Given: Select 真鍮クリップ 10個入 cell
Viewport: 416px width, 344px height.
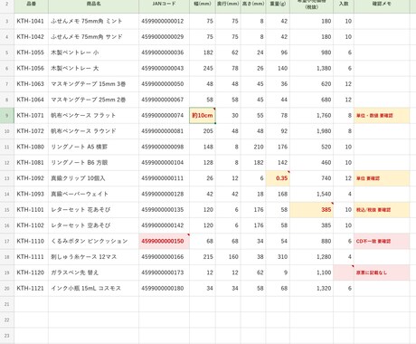Looking at the screenshot, I should pyautogui.click(x=93, y=178).
